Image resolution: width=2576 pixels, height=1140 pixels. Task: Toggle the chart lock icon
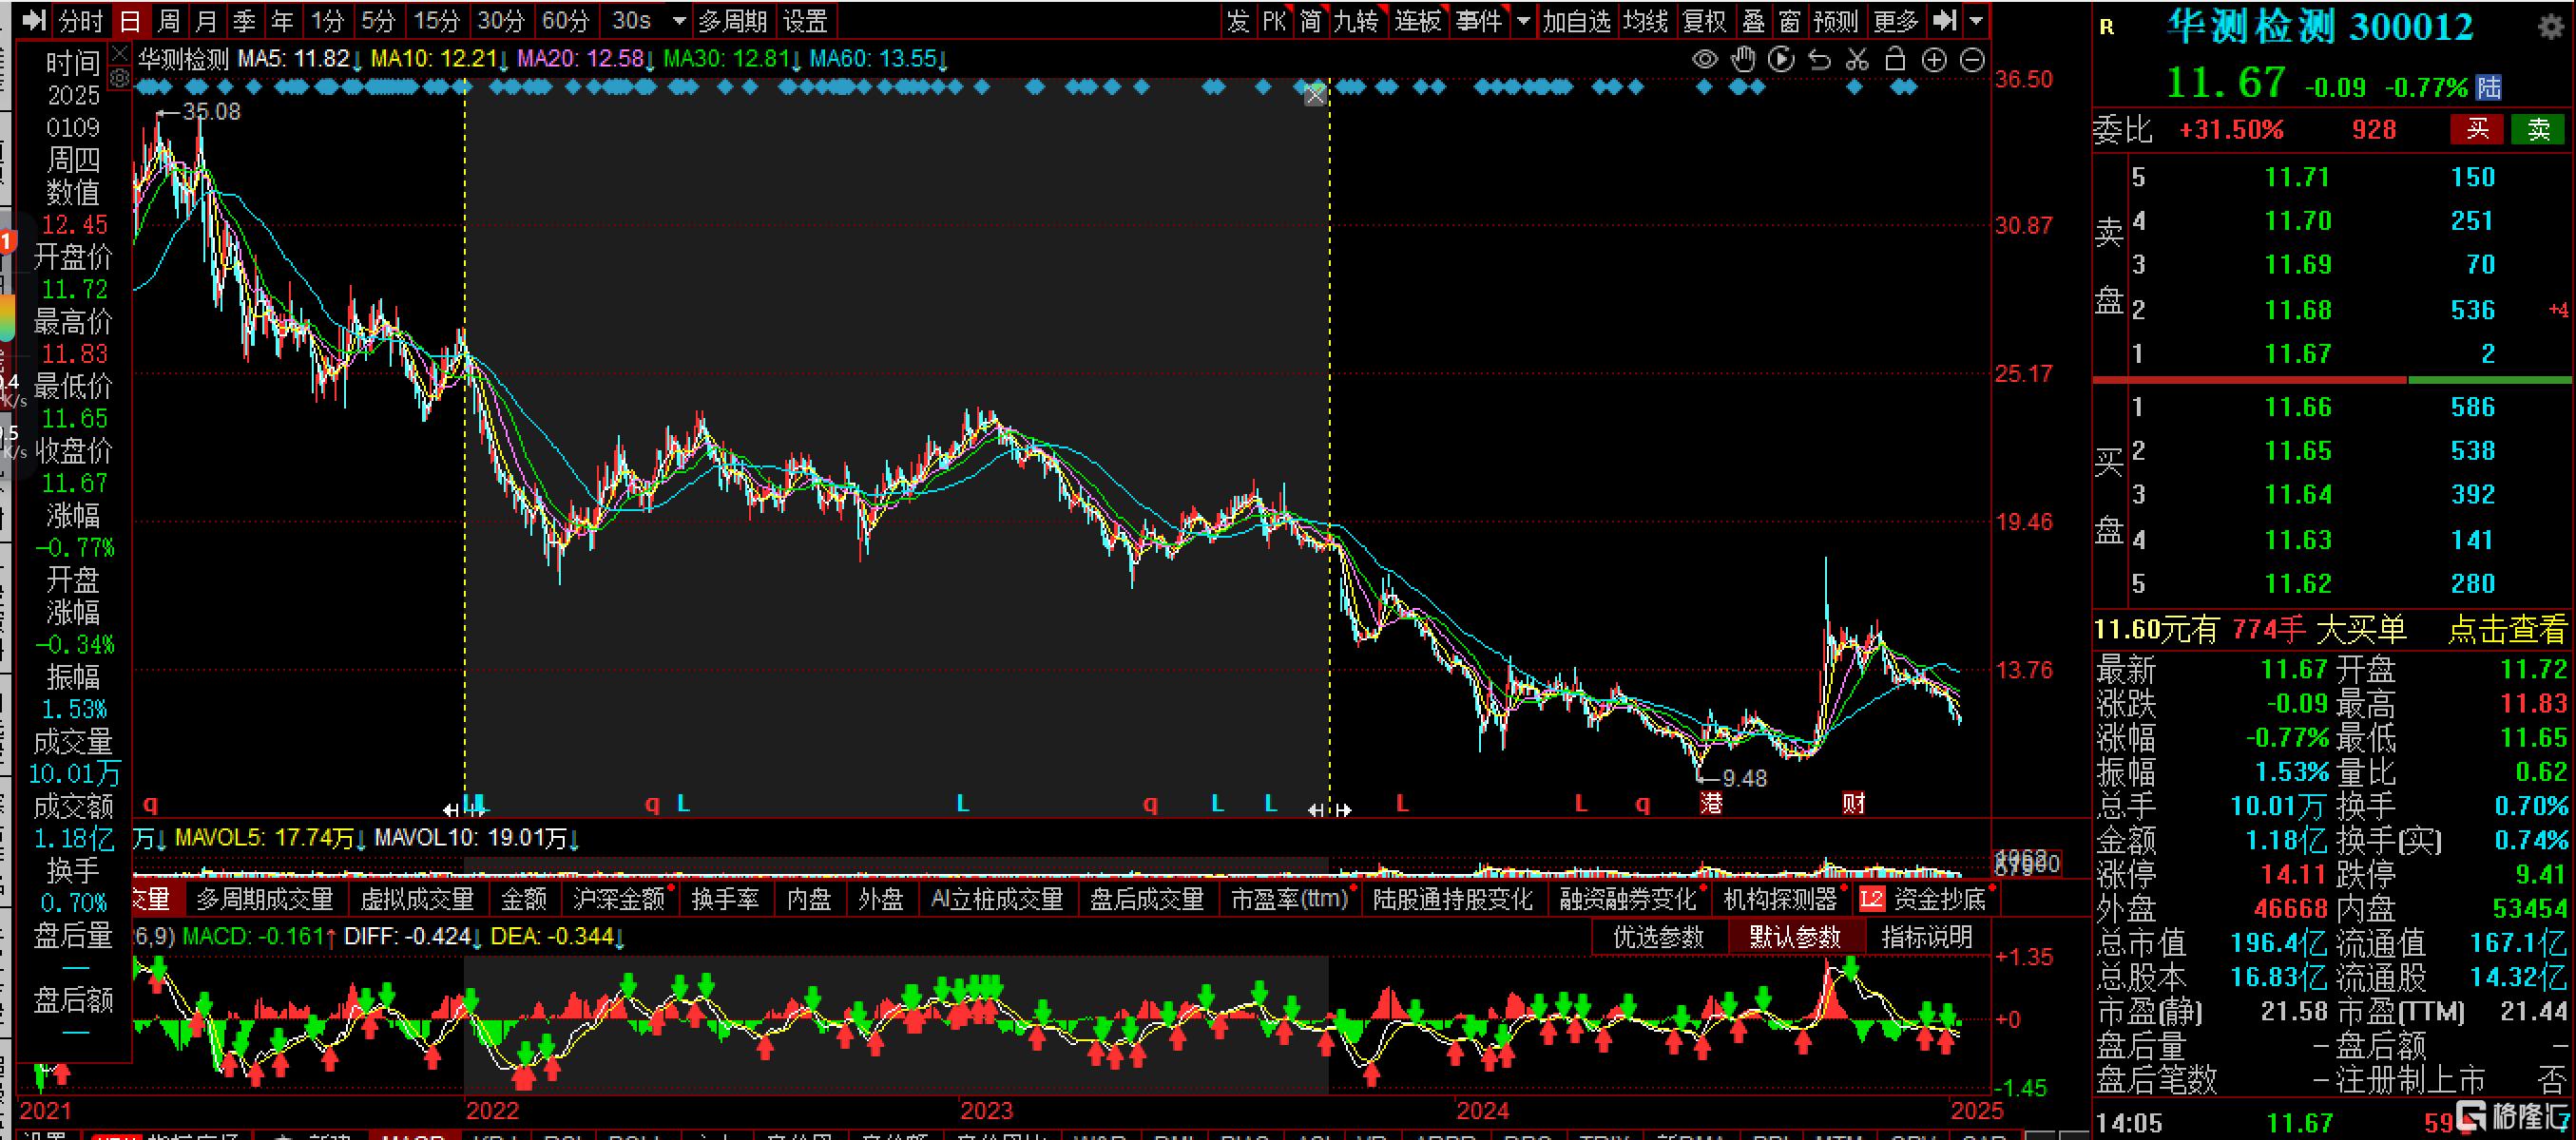tap(1895, 60)
